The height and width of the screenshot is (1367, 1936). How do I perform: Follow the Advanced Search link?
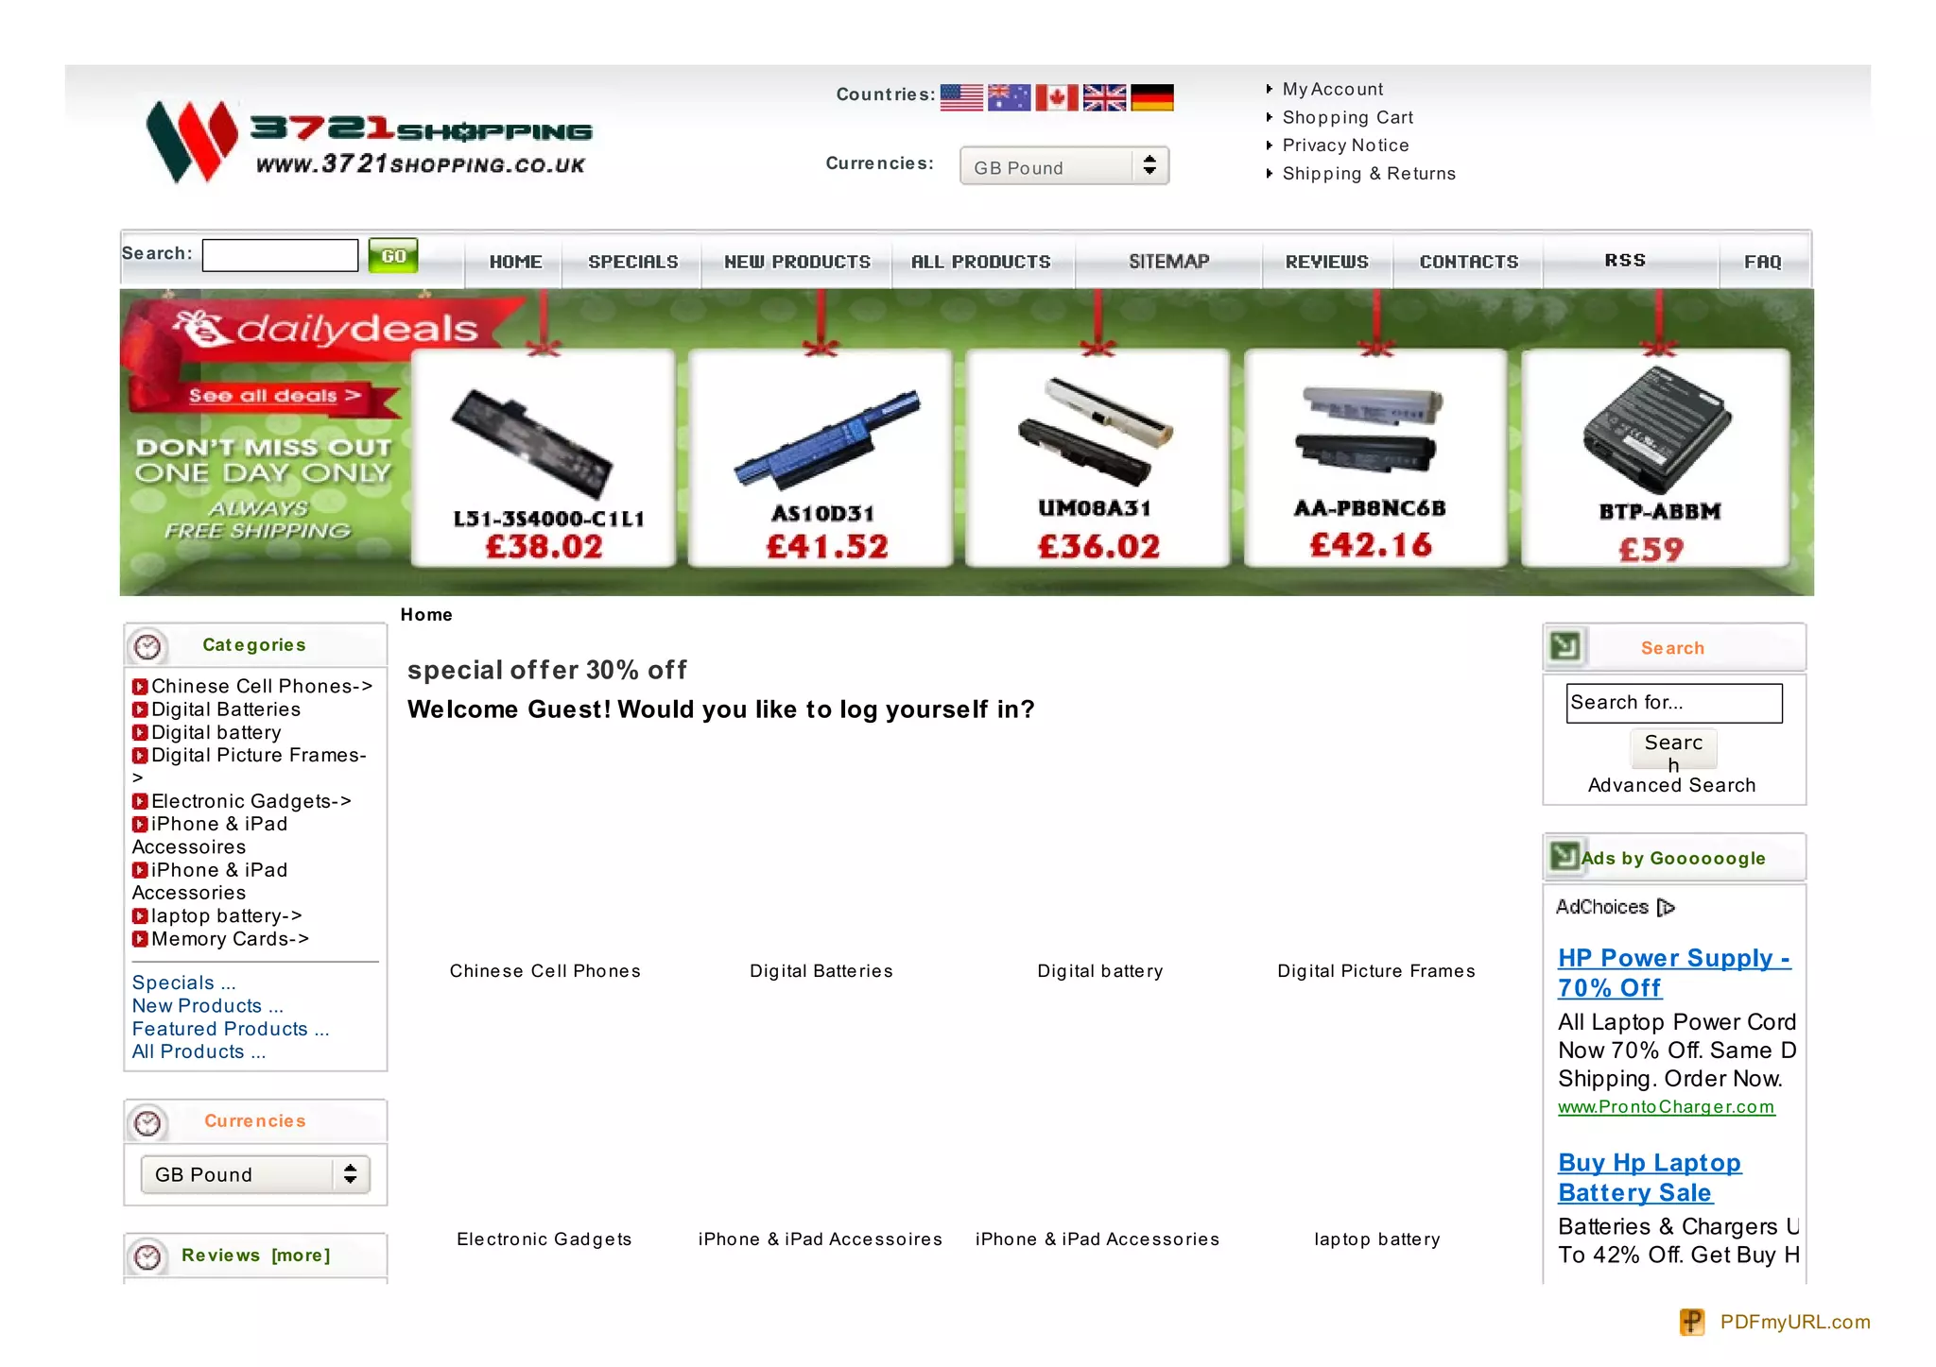1671,786
